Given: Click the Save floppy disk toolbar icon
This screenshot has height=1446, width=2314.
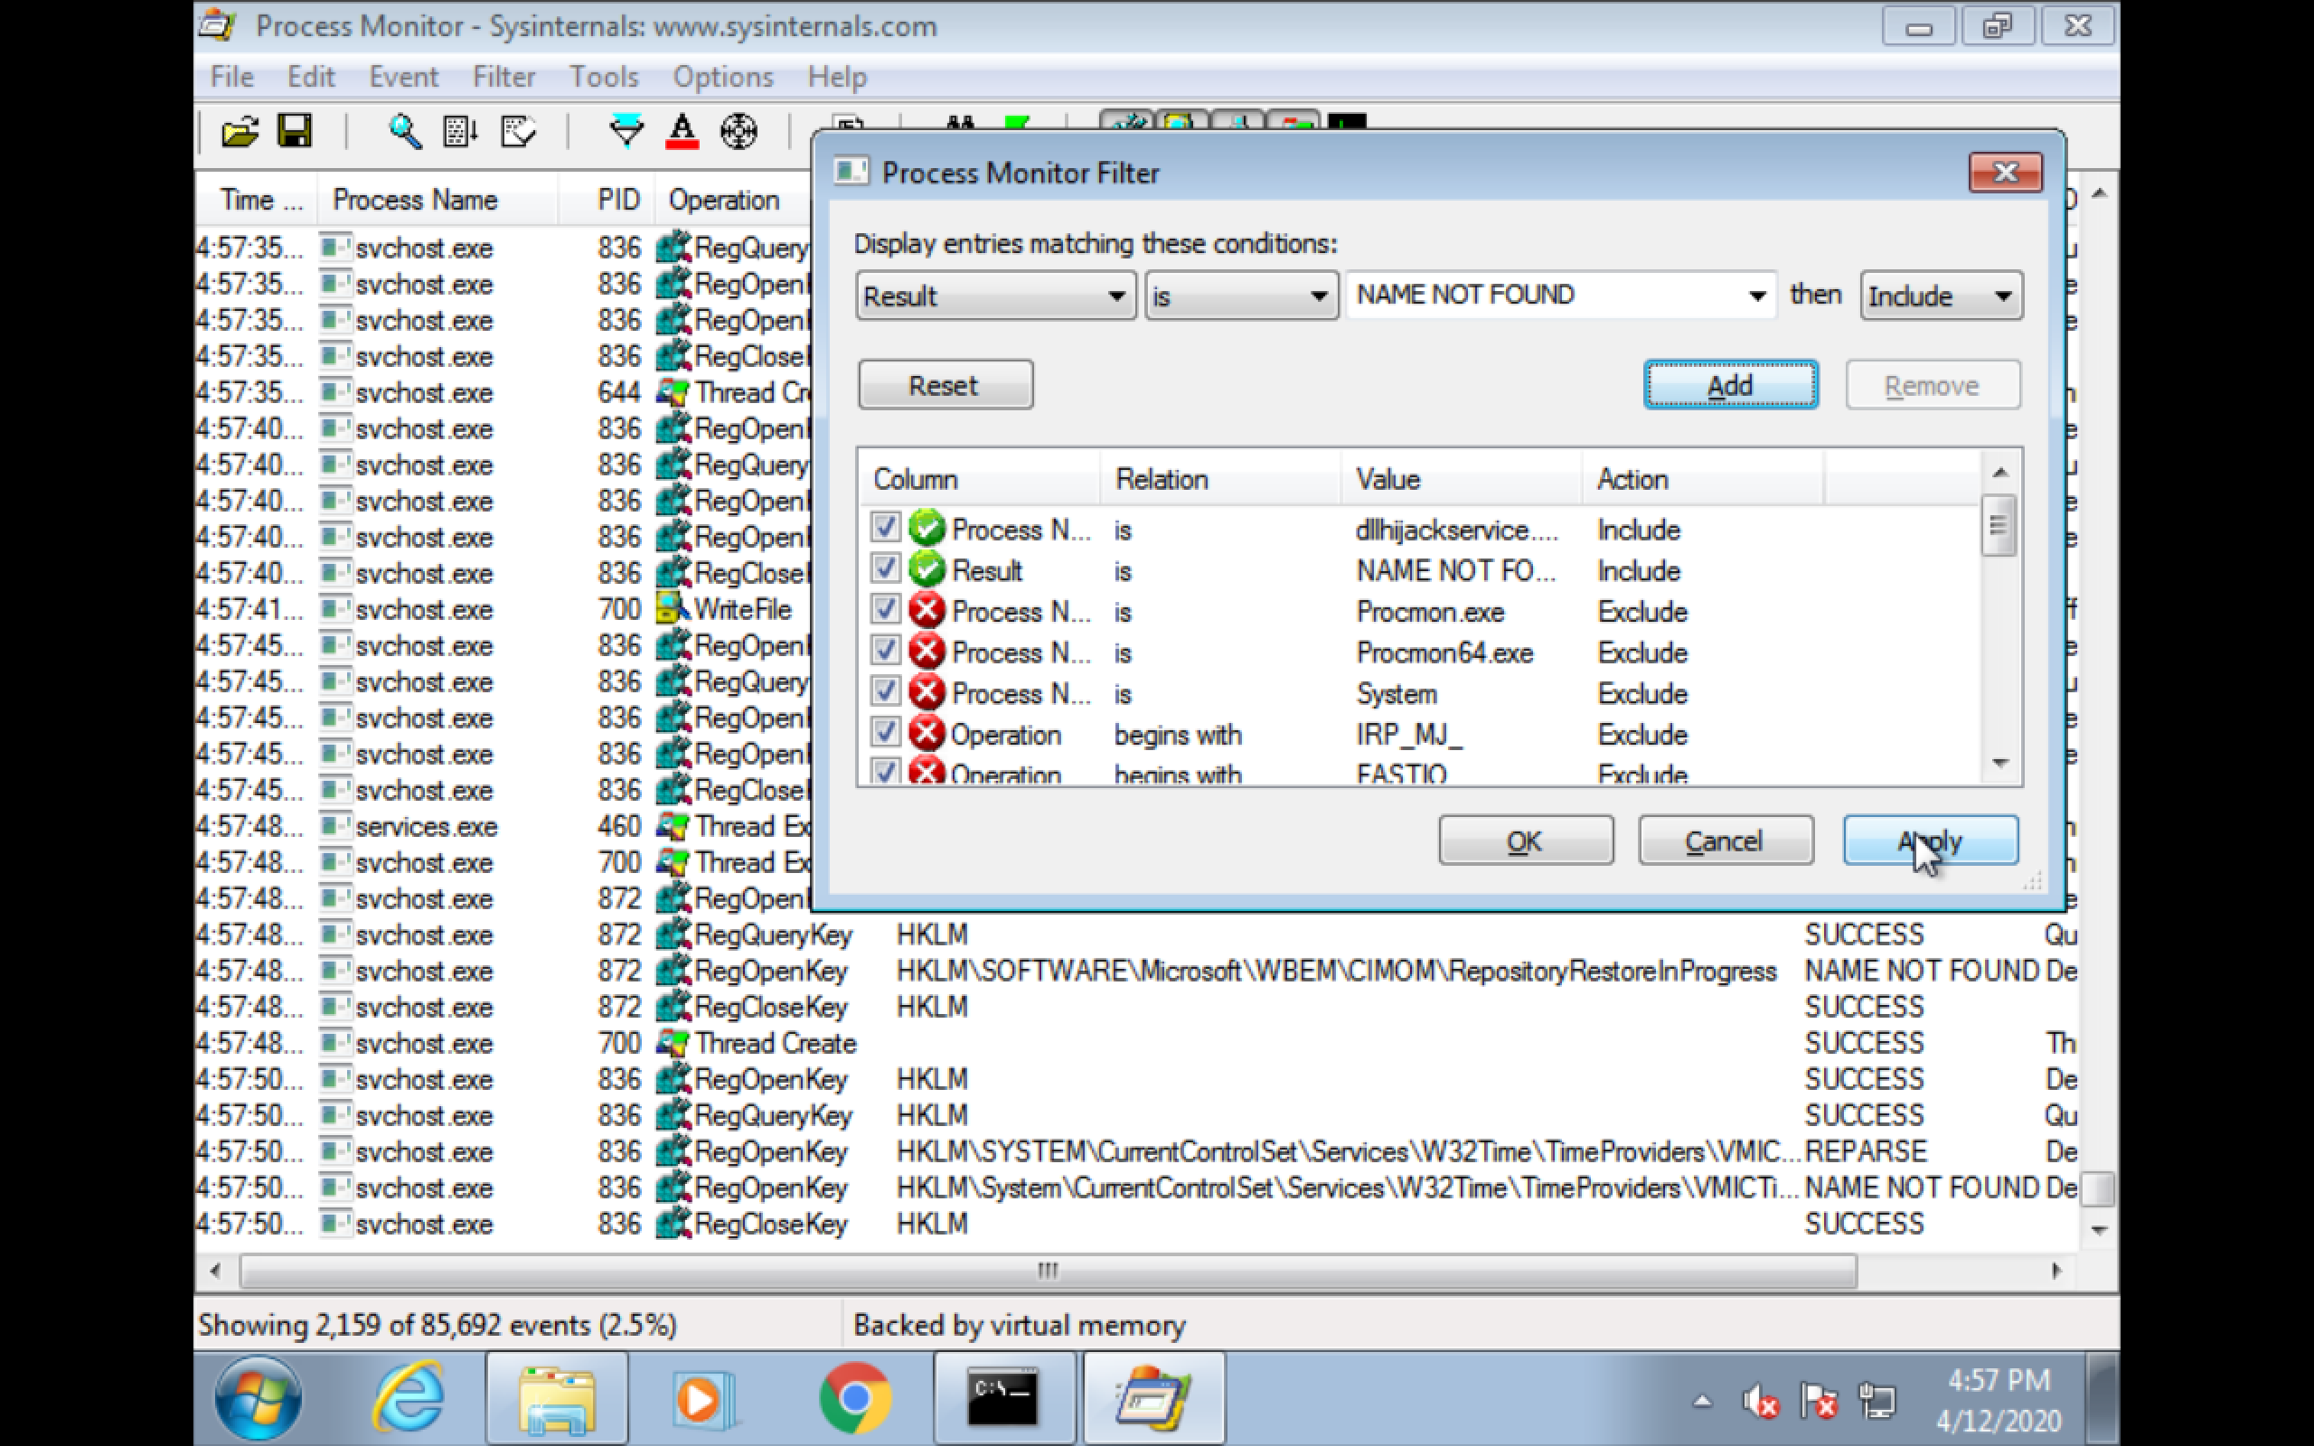Looking at the screenshot, I should [x=295, y=130].
